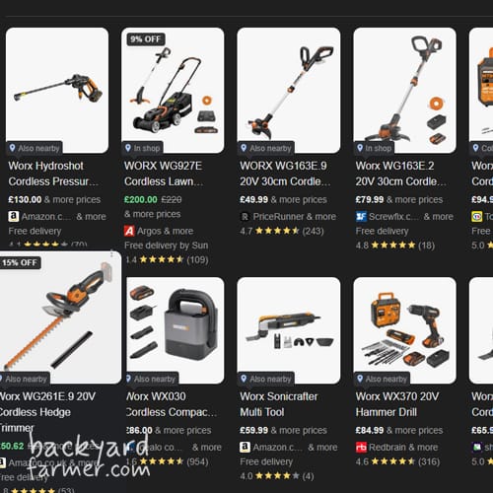Click the Argos logo icon
This screenshot has height=493, width=493.
tap(129, 231)
